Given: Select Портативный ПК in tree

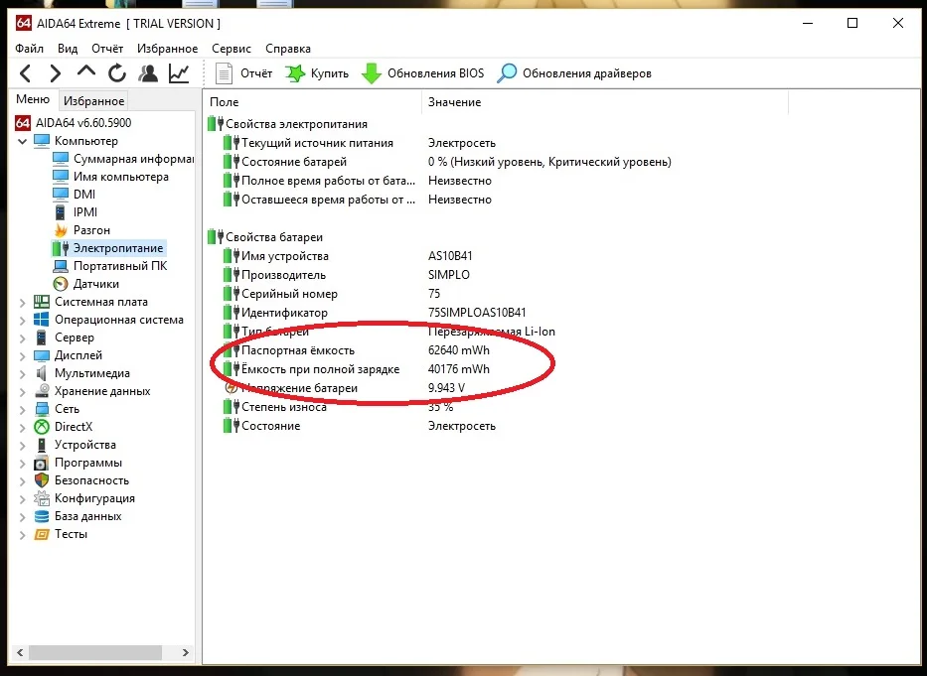Looking at the screenshot, I should pyautogui.click(x=110, y=266).
